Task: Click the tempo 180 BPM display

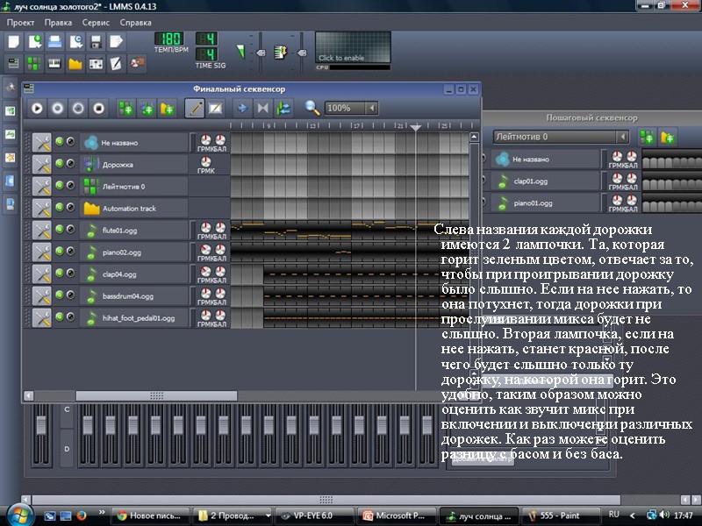Action: [x=168, y=39]
